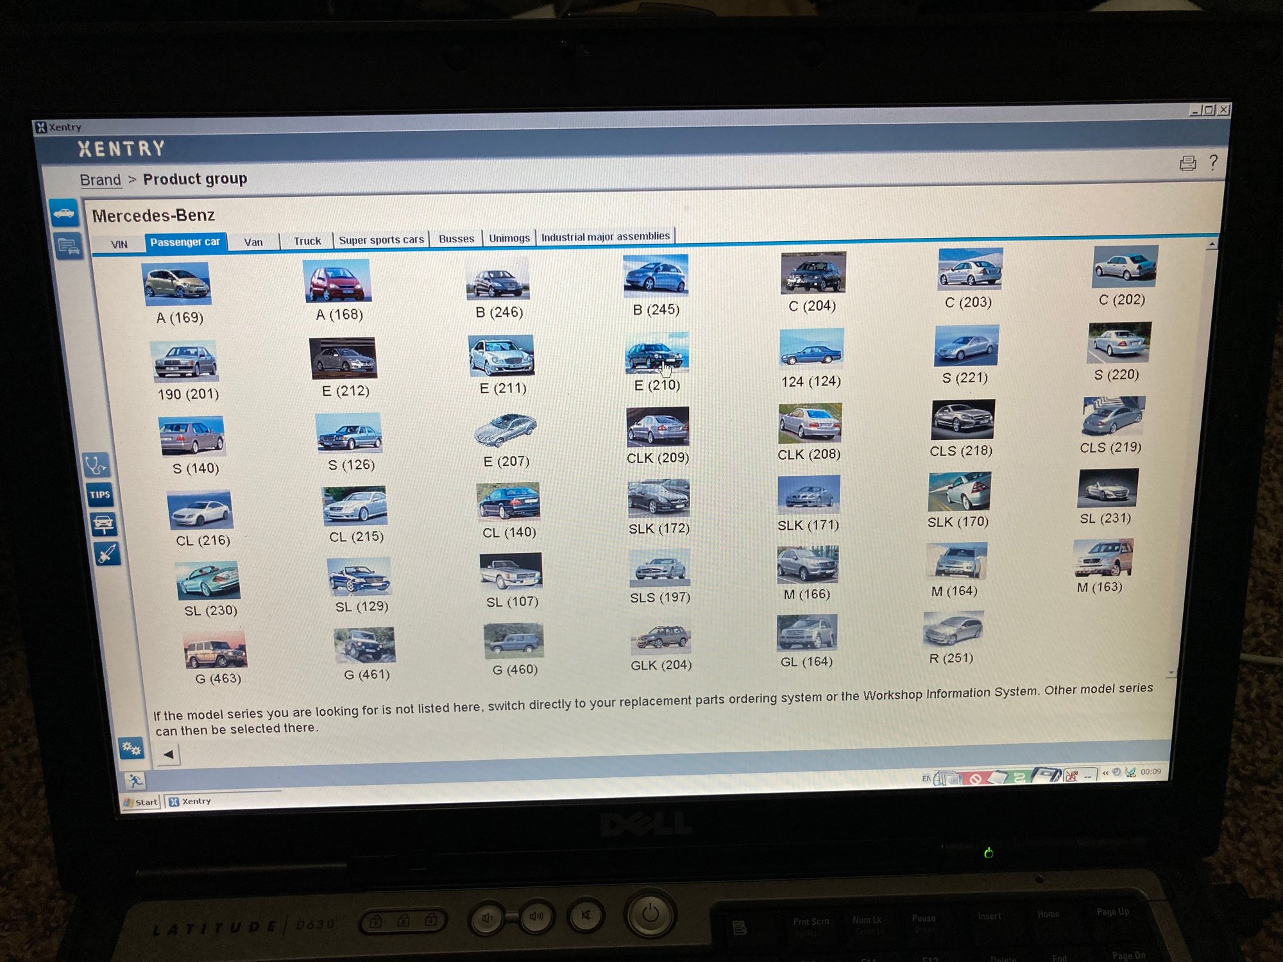Viewport: 1283px width, 962px height.
Task: Choose the SLK (170) model thumbnail
Action: click(959, 491)
